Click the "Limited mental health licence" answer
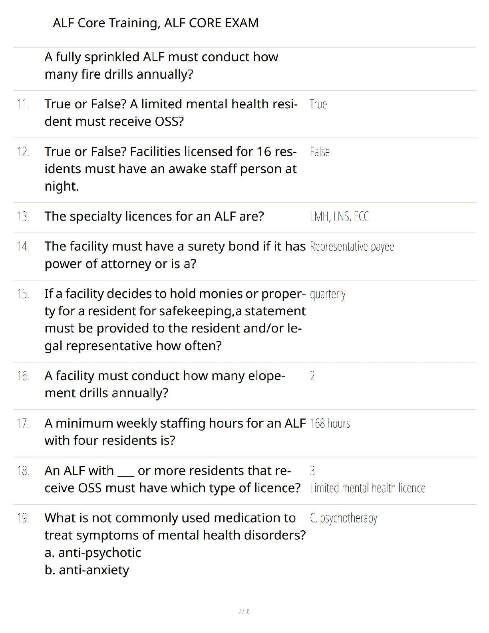489x633 pixels. tap(368, 488)
